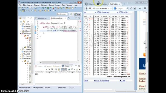Screen dimensions: 166x93
Task: Click the Firefox bookmark star icon
Action: (x=131, y=9)
